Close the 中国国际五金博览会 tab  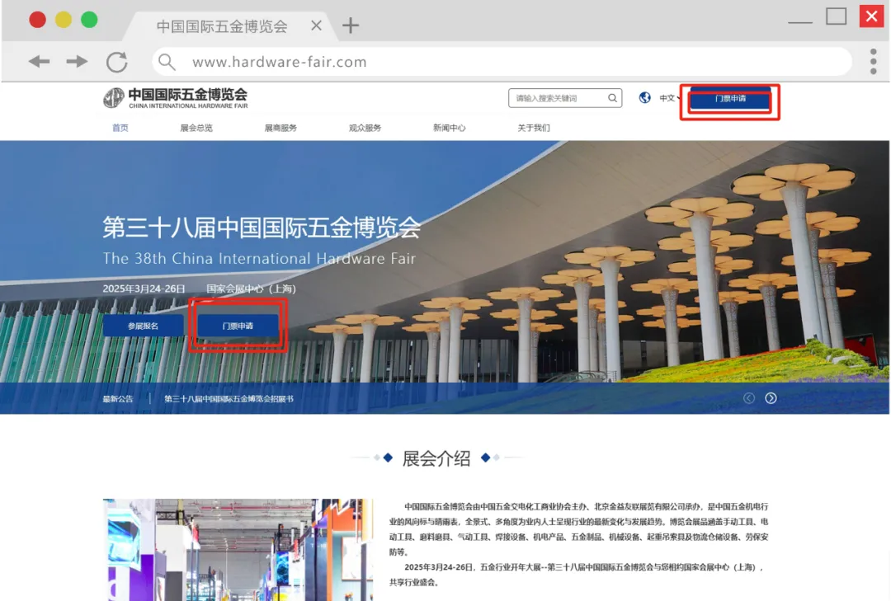tap(317, 25)
